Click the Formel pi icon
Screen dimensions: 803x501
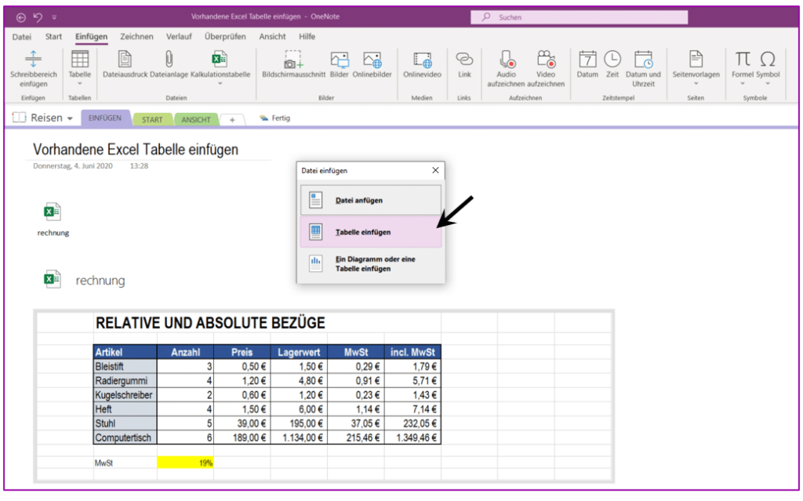(x=743, y=59)
